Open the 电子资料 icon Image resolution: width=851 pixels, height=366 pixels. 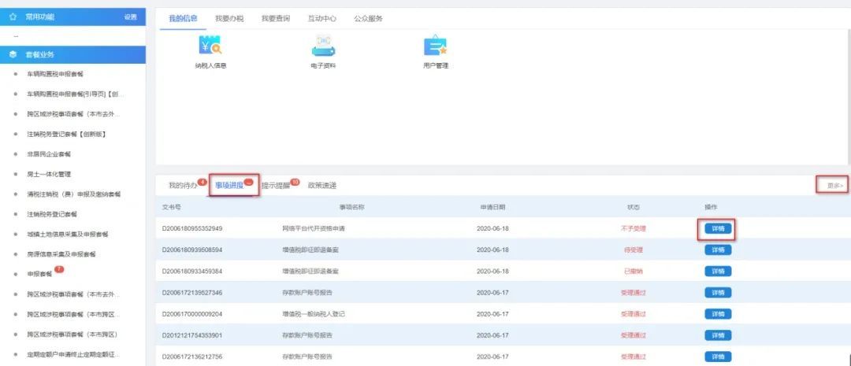[x=323, y=46]
